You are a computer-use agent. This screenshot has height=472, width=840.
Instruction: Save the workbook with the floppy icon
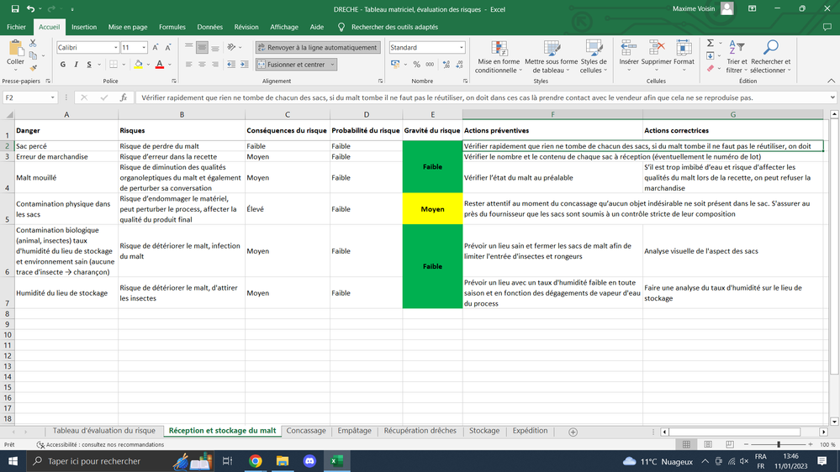tap(15, 9)
